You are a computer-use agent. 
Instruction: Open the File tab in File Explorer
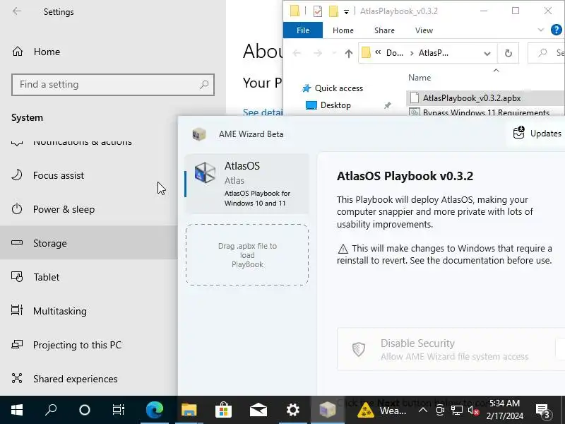(303, 30)
